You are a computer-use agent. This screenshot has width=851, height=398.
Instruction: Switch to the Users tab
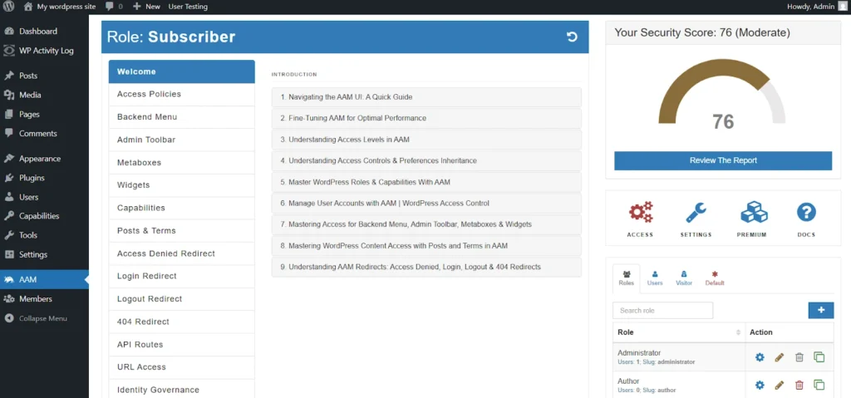pyautogui.click(x=655, y=278)
